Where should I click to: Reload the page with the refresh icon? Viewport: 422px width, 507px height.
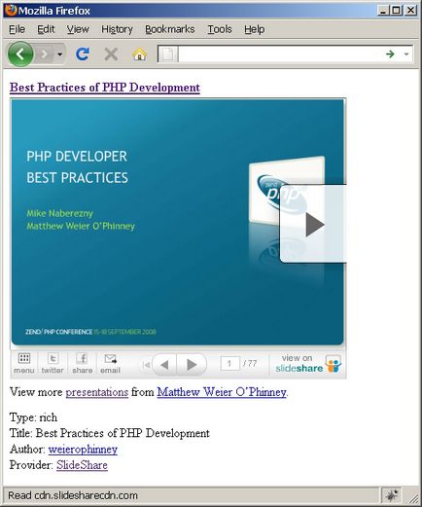[x=83, y=54]
